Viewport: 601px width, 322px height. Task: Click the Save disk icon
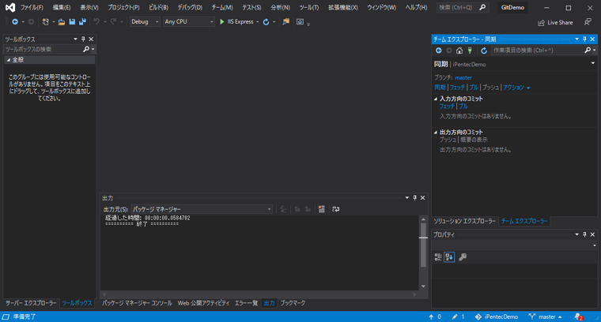click(72, 22)
